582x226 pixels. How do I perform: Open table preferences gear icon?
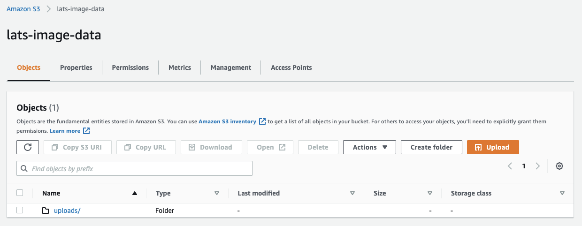click(559, 166)
